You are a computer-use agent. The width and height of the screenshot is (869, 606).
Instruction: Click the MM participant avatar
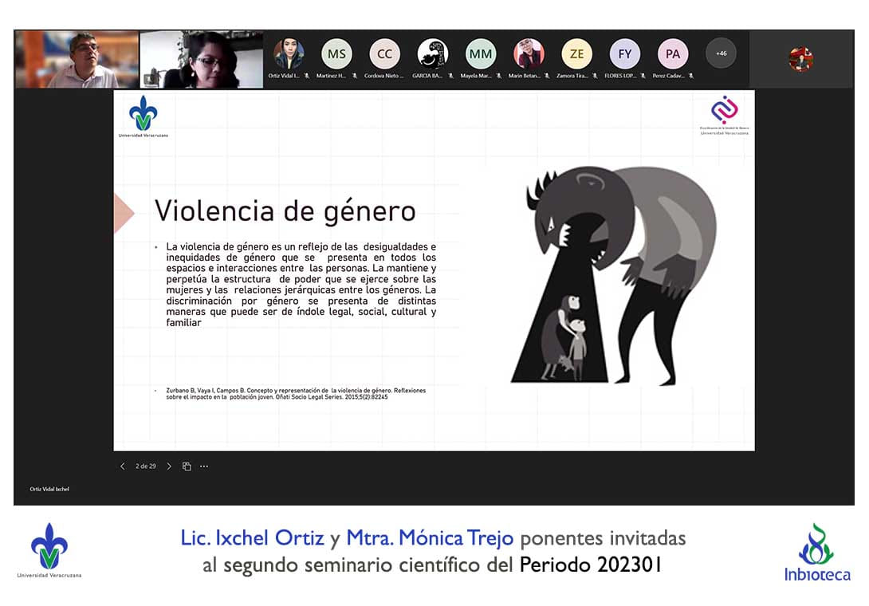coord(480,54)
